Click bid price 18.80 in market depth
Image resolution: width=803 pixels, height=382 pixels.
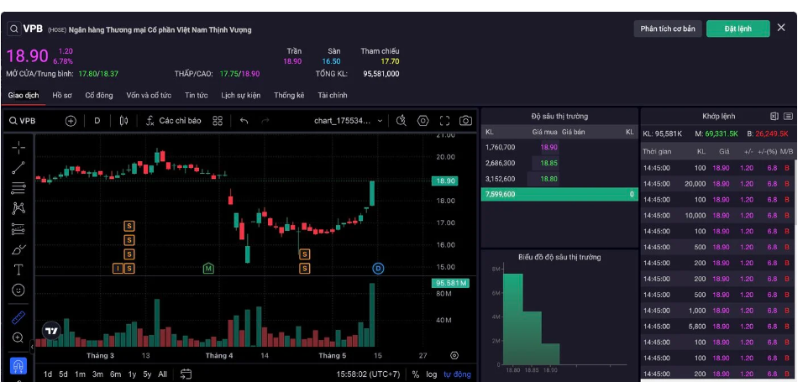(549, 179)
